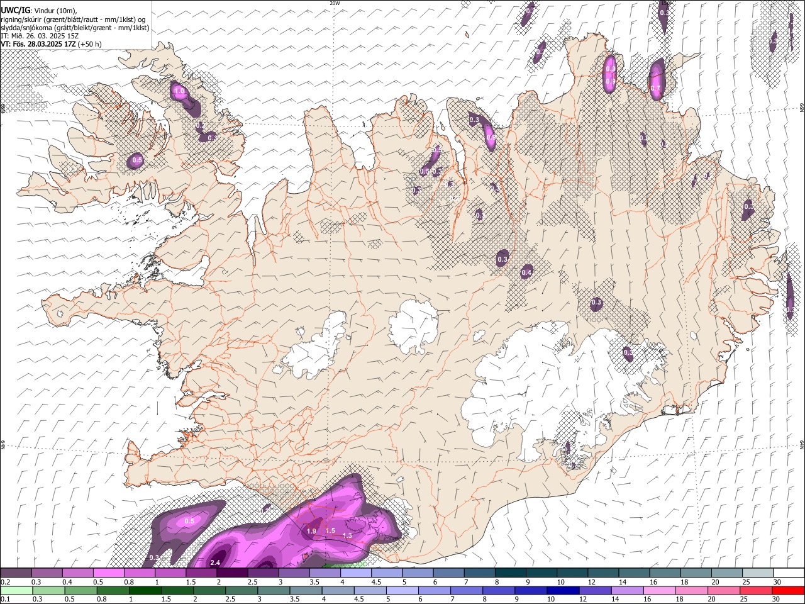Click the lavender 14–16 legend swatch
805x604 pixels.
point(627,590)
